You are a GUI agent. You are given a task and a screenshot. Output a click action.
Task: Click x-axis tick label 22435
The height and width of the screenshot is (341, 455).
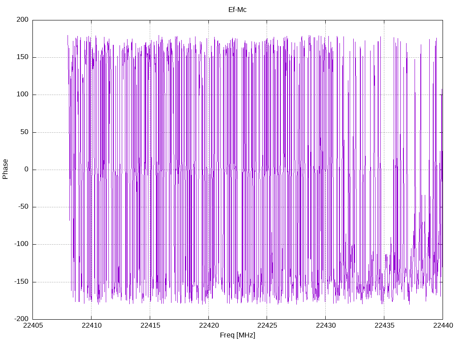pos(384,325)
